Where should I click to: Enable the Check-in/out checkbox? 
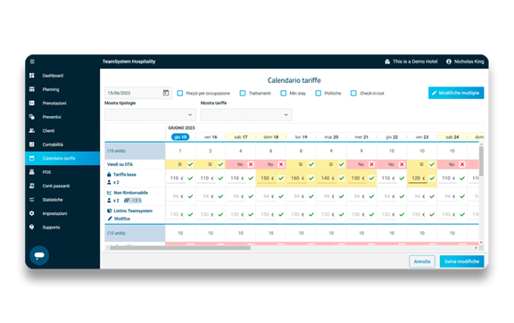[353, 93]
